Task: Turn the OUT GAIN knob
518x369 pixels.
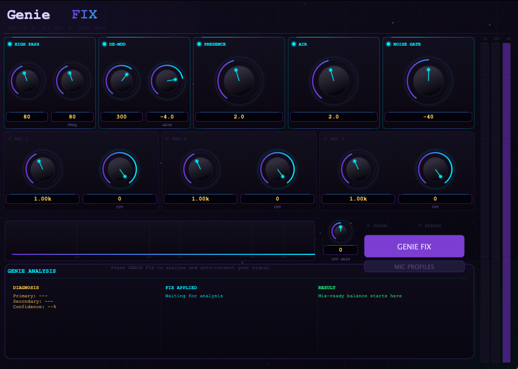Action: [340, 232]
